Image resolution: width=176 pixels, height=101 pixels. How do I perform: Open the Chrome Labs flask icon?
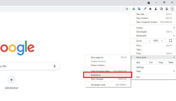(x=156, y=9)
